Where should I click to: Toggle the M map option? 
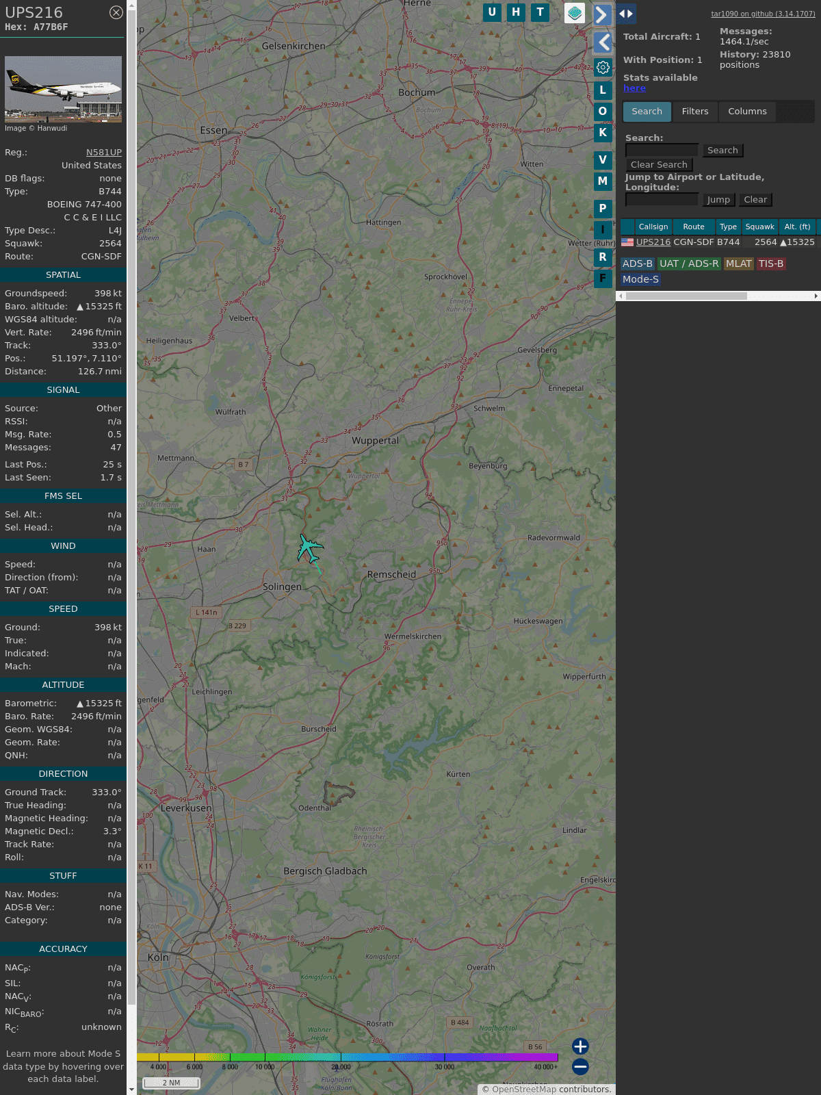click(603, 181)
